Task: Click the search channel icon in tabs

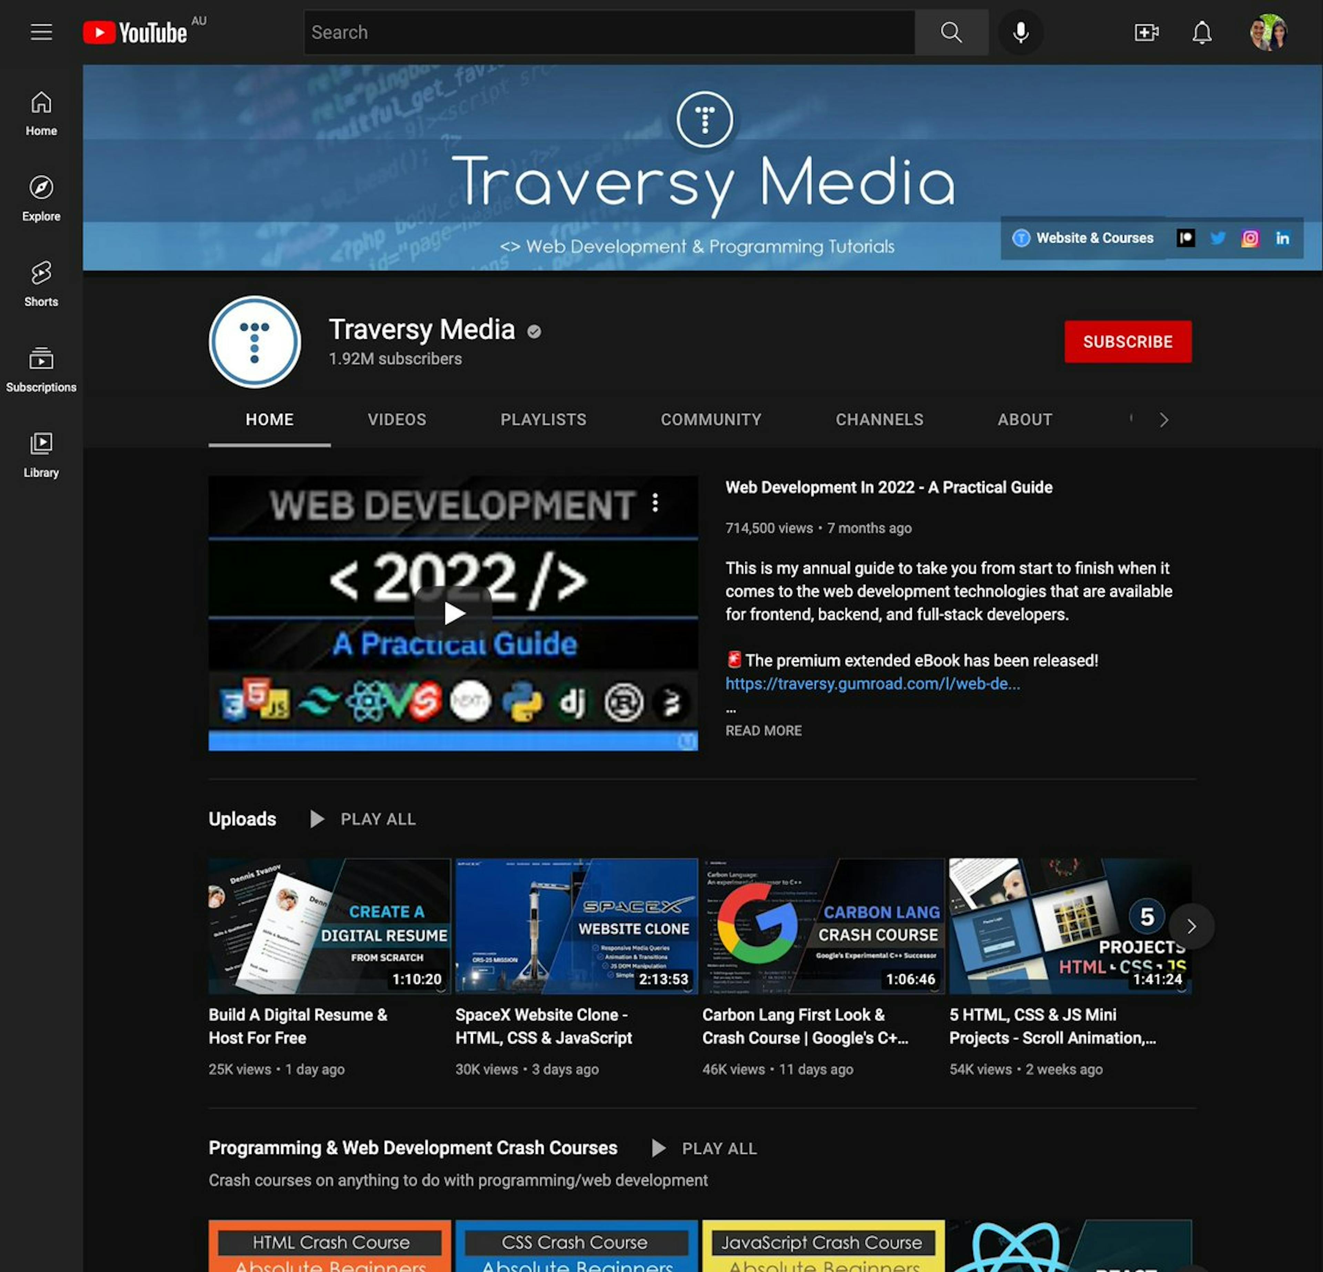Action: (1131, 419)
